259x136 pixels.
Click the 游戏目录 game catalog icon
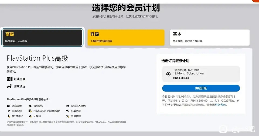9,106
